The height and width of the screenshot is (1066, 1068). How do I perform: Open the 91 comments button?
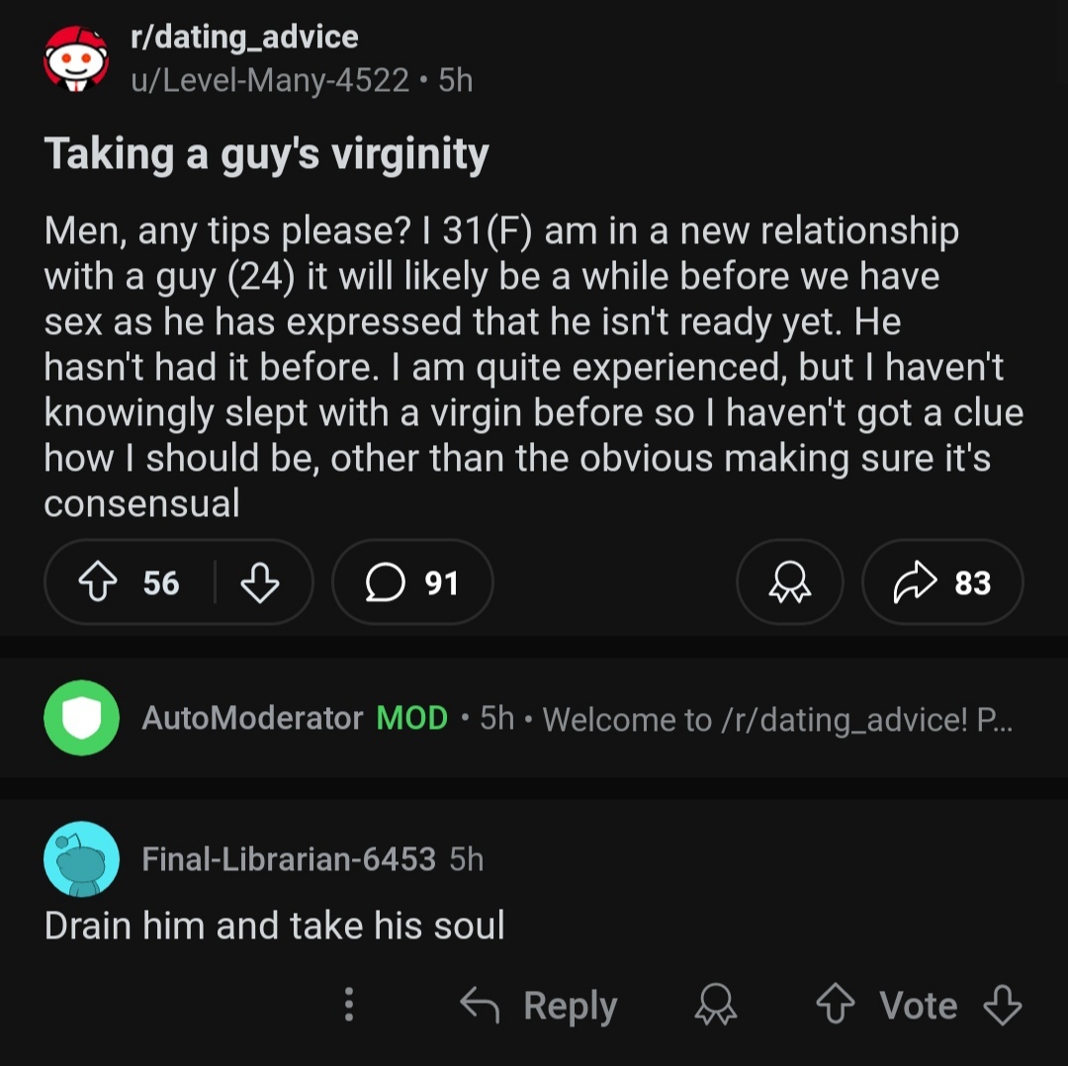pyautogui.click(x=412, y=583)
